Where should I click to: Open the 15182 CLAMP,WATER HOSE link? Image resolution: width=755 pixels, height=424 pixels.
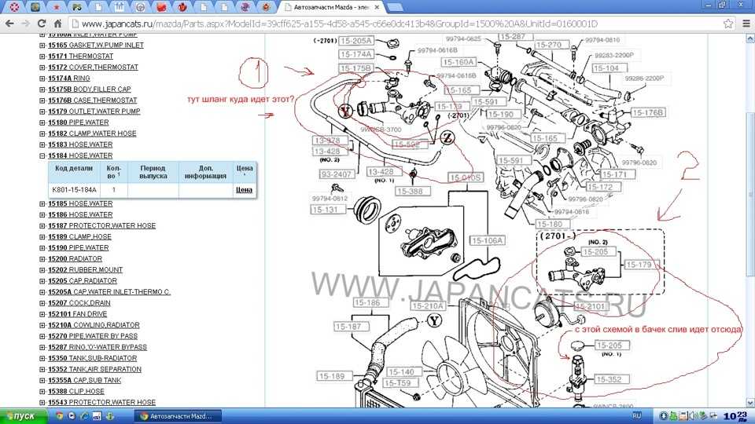point(92,133)
